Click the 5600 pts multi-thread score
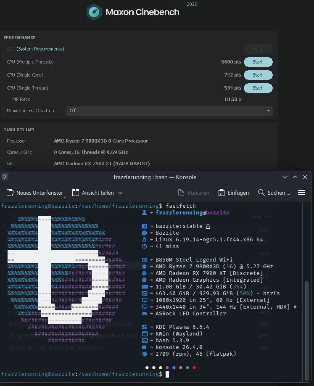This screenshot has width=314, height=386. 231,62
